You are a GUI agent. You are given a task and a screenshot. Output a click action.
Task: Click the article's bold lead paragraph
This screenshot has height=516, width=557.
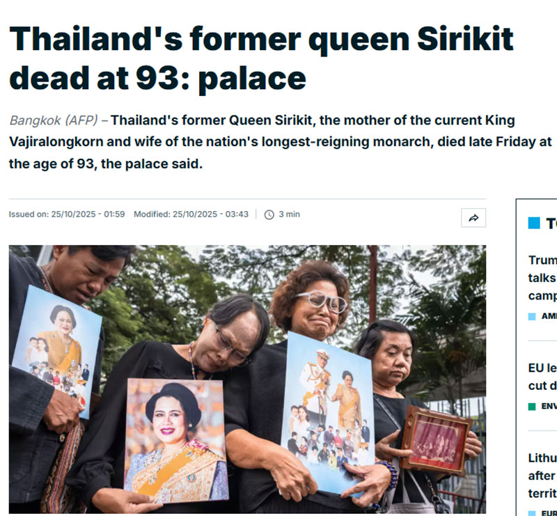(278, 143)
